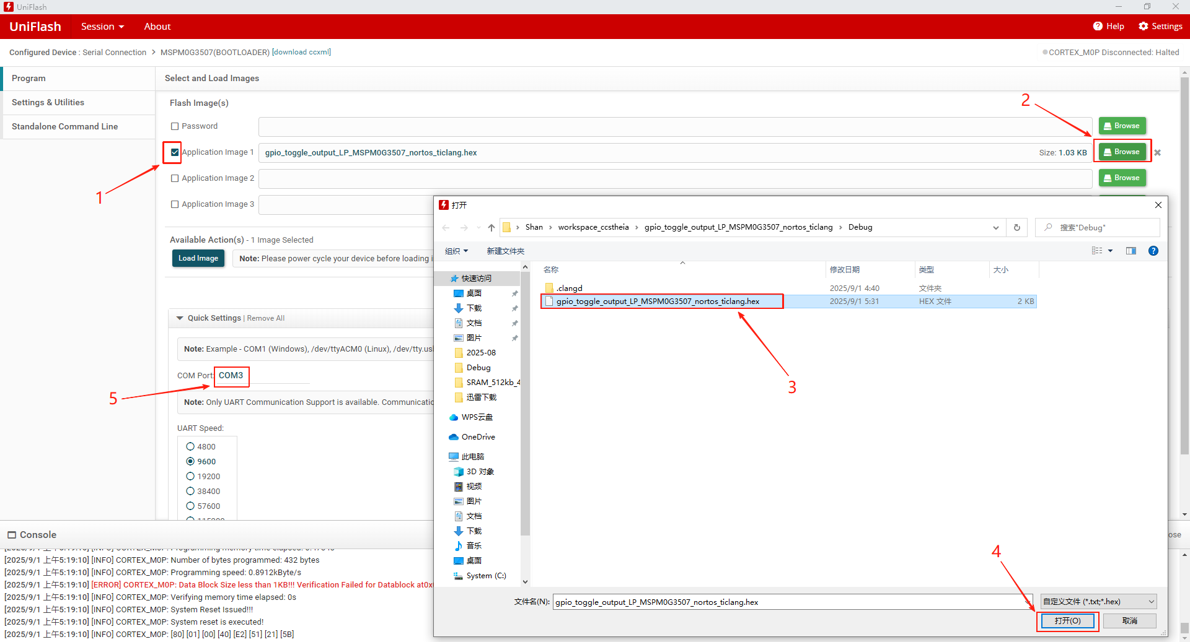Image resolution: width=1190 pixels, height=642 pixels.
Task: Check Application Image 2 checkbox
Action: point(175,178)
